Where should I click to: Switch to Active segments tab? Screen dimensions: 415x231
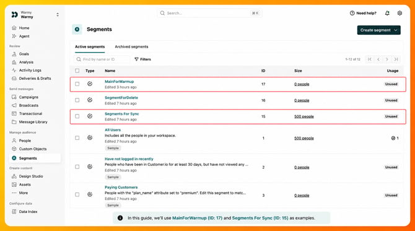(x=90, y=46)
